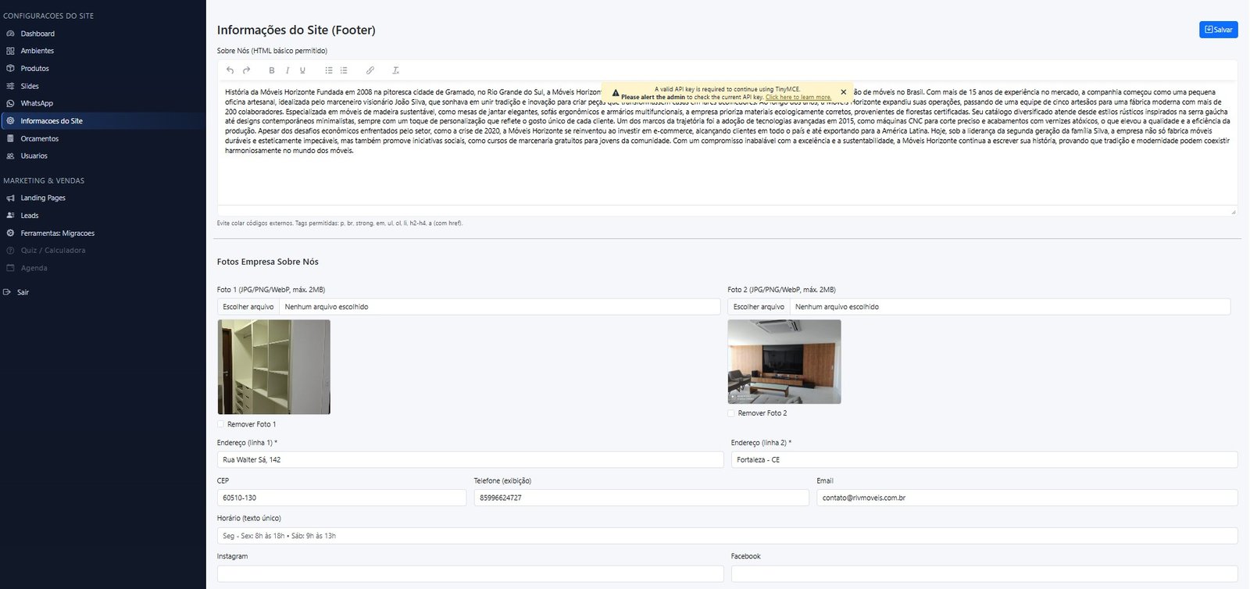Click the clear formatting icon
The width and height of the screenshot is (1250, 589).
(x=395, y=70)
